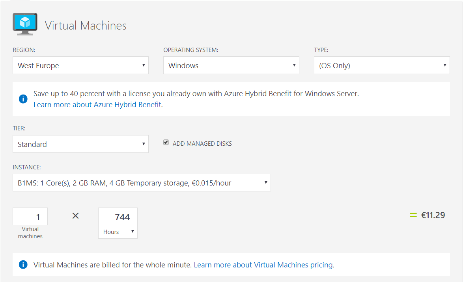Click the info icon beside the billing notice
The width and height of the screenshot is (463, 282).
click(23, 265)
